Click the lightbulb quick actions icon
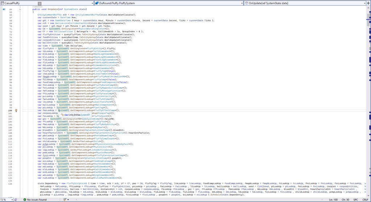The image size is (371, 202). click(x=17, y=110)
